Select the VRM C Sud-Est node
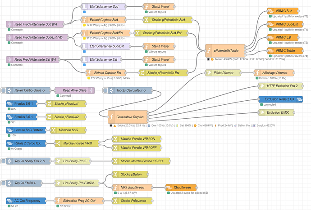Image resolution: width=311 pixels, height=210 pixels. [285, 24]
